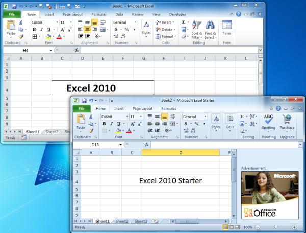Open Styles in Excel Starter ribbon
Screen dimensions: 306x233
pyautogui.click(x=216, y=123)
